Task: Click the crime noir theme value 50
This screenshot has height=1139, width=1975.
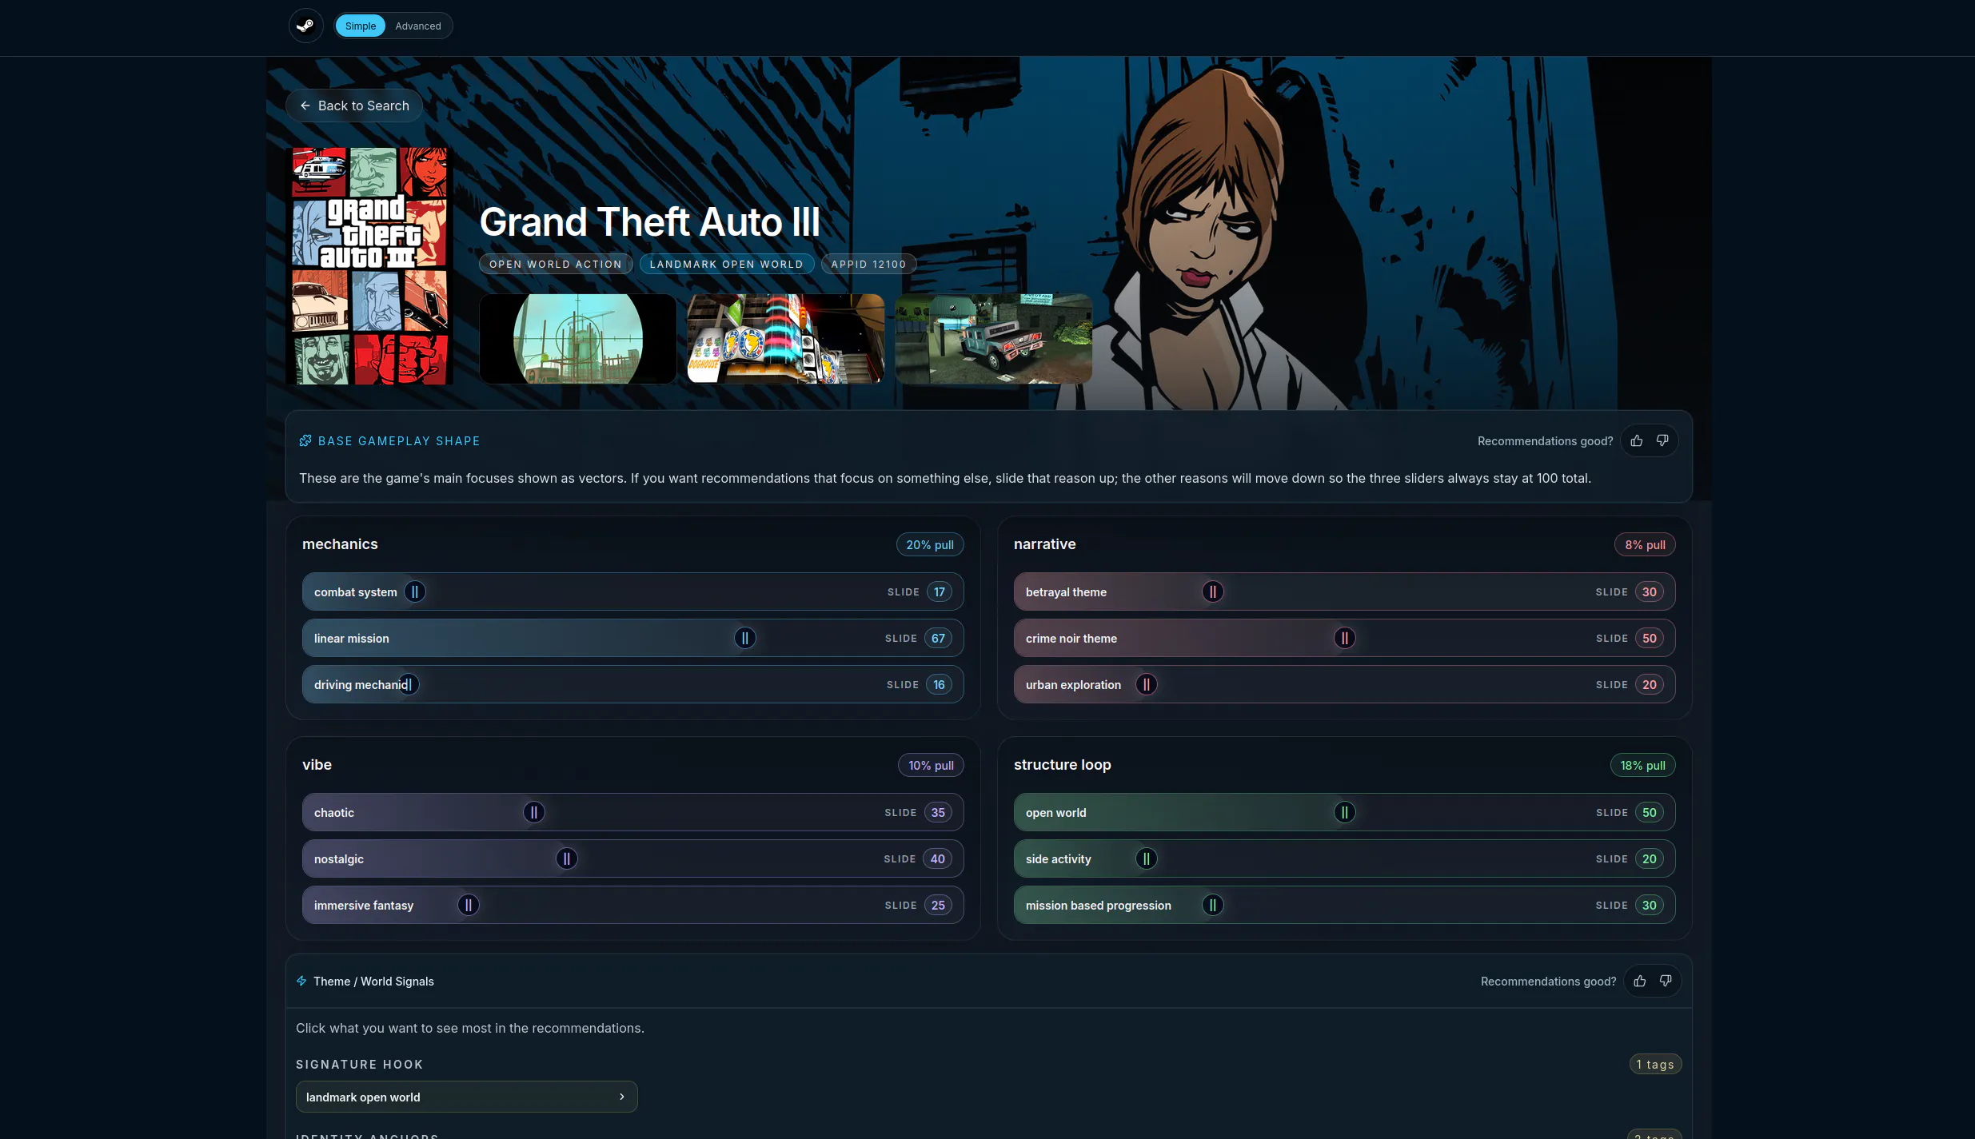Action: [x=1650, y=638]
